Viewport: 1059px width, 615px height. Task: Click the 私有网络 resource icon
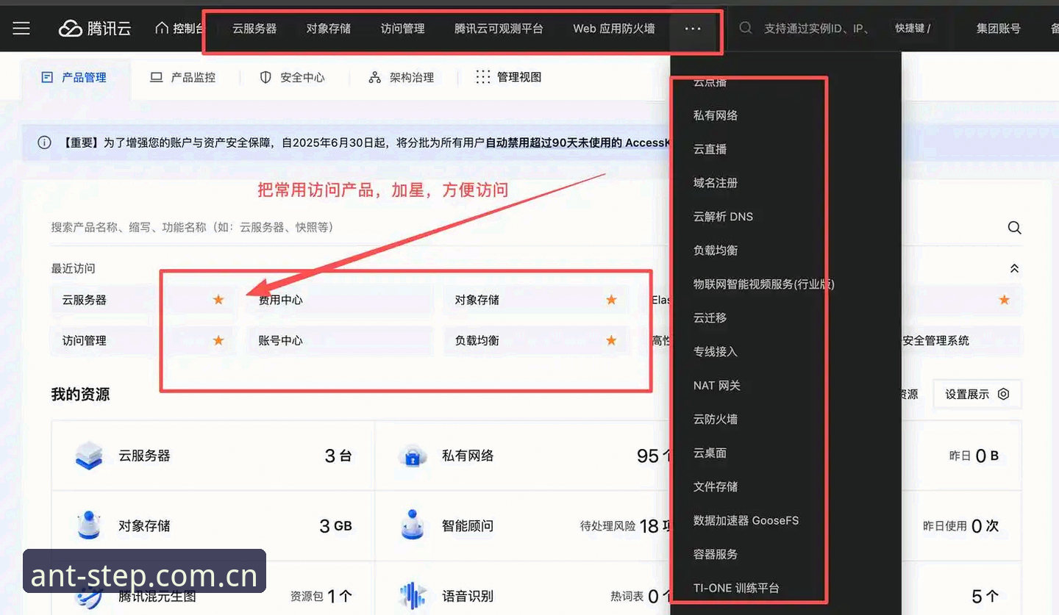point(413,456)
